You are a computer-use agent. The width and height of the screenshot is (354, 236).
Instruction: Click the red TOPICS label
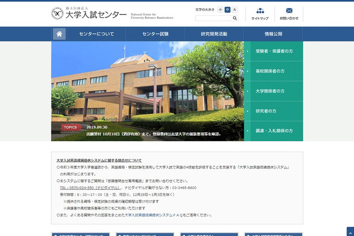(70, 127)
